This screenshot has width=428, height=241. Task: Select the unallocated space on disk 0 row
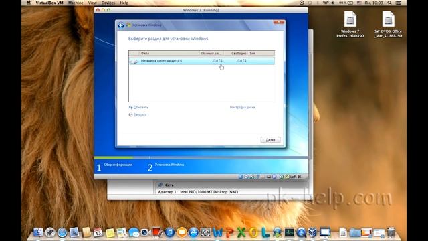pyautogui.click(x=202, y=61)
